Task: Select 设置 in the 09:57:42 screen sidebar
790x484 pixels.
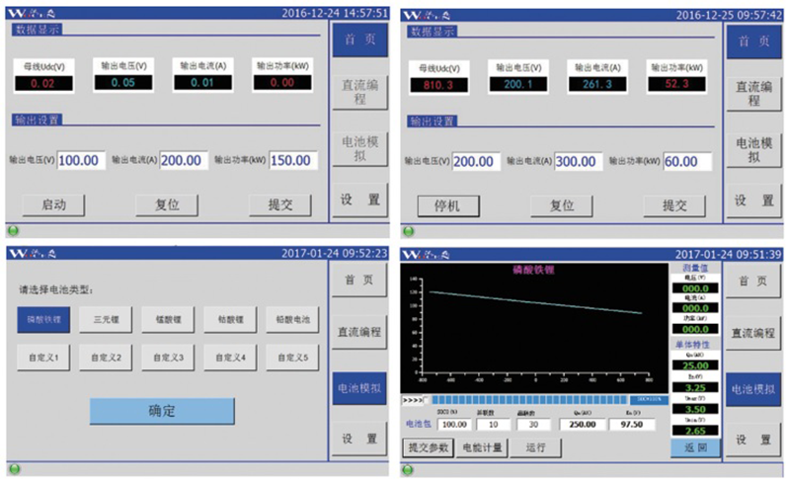Action: [x=753, y=201]
